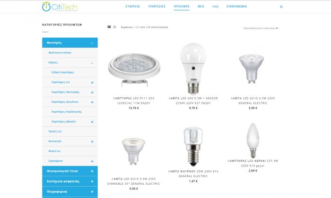Open Ταινίες led category link

pos(55,132)
